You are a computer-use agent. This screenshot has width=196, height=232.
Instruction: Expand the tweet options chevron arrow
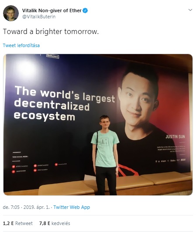point(190,10)
